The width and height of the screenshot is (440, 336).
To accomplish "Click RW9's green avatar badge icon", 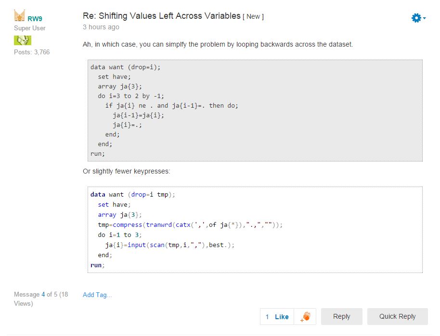I will coord(22,39).
